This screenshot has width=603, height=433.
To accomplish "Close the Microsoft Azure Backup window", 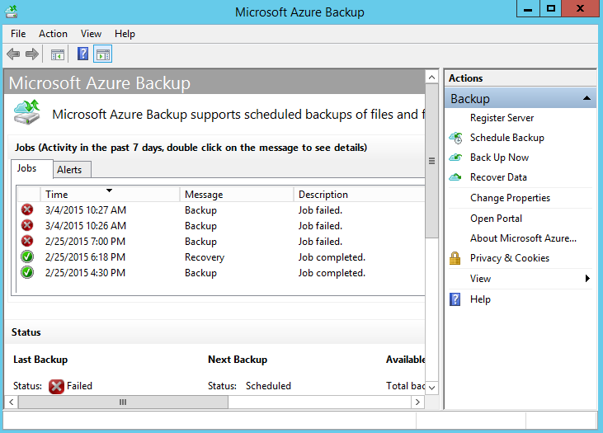I will point(580,9).
